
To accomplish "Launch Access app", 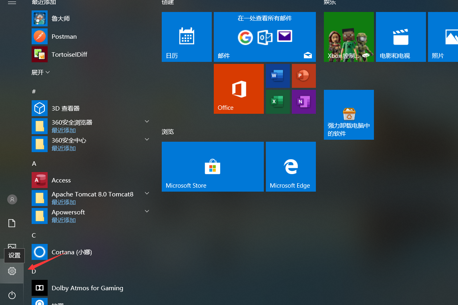I will [61, 180].
